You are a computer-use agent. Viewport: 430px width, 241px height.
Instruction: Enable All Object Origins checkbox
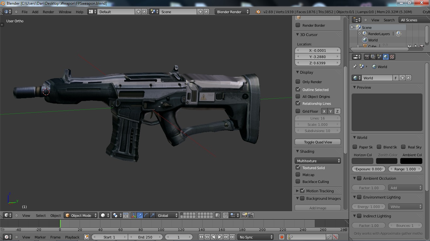pos(298,96)
